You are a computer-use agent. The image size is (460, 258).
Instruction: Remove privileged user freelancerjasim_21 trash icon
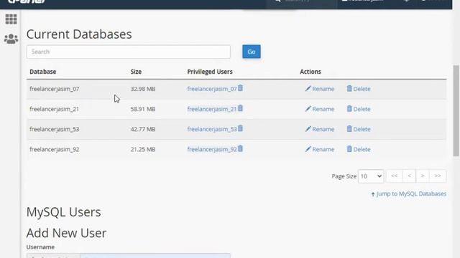tap(240, 108)
